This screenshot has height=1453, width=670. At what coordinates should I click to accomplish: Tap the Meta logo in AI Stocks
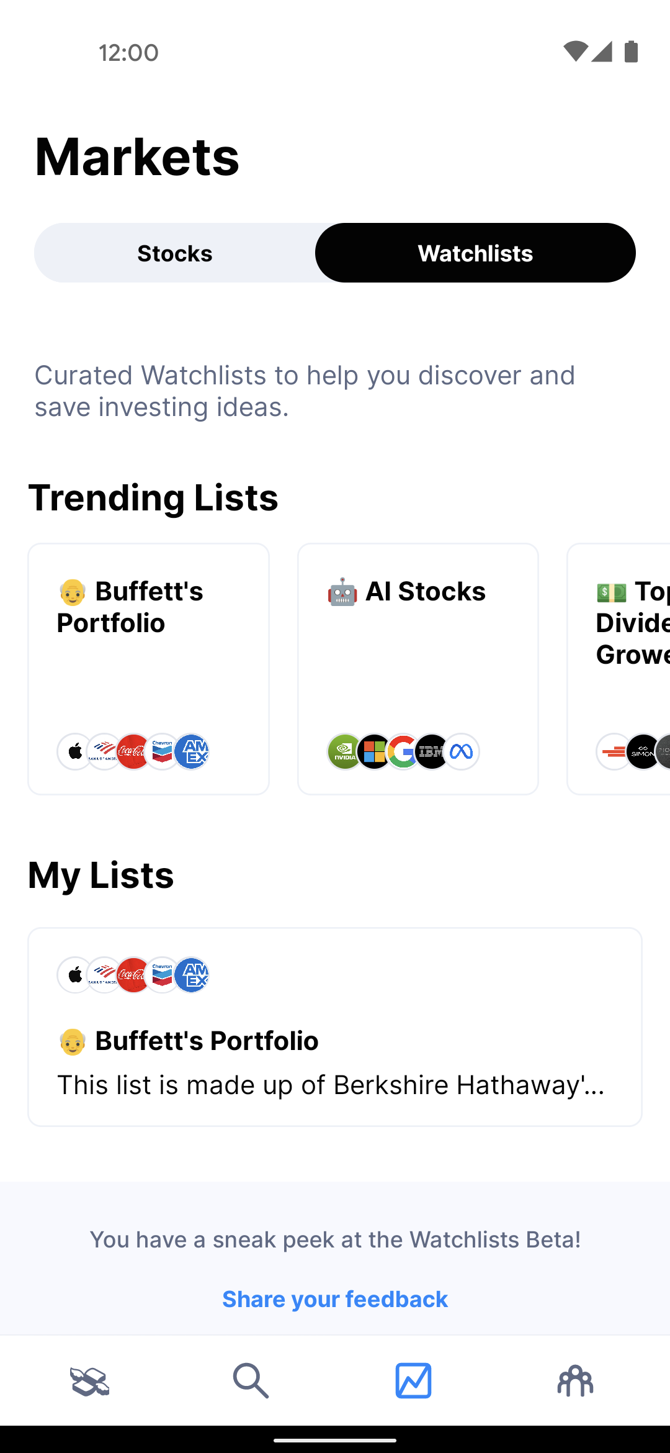(x=462, y=752)
